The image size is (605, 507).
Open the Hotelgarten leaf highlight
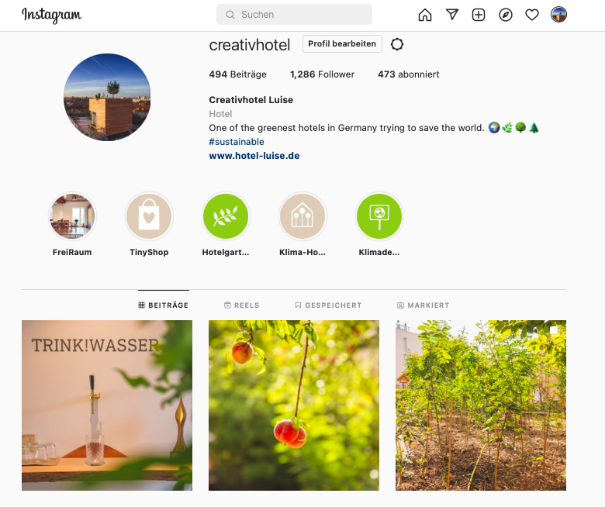pyautogui.click(x=226, y=216)
